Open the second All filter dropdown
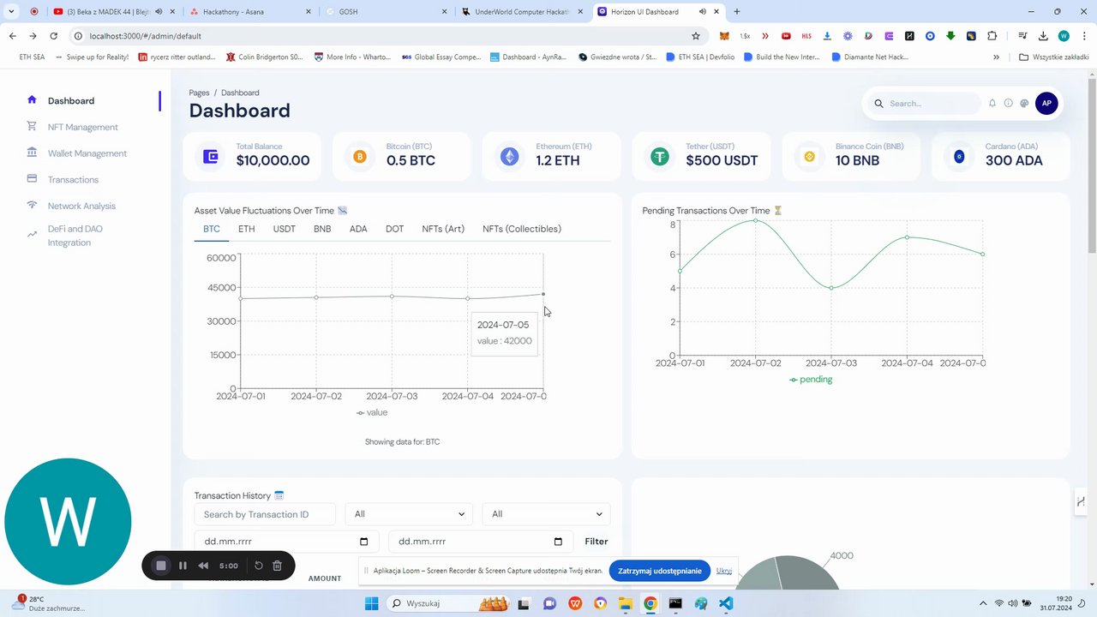The image size is (1097, 617). [x=546, y=514]
